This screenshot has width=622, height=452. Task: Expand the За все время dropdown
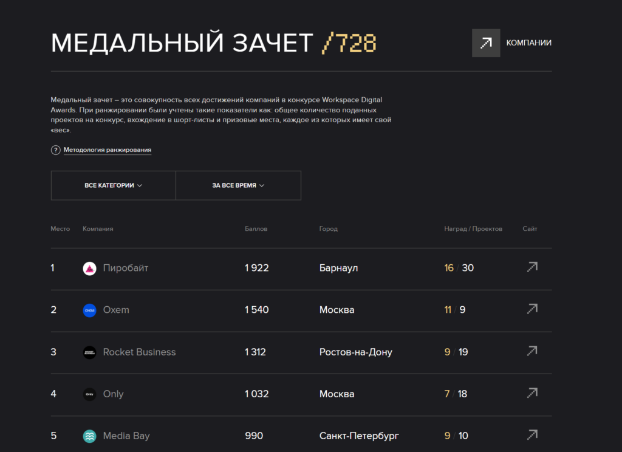[238, 185]
